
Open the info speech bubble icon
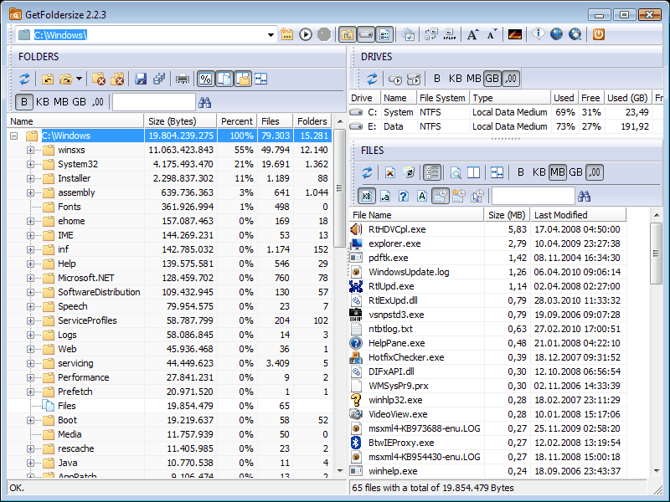pyautogui.click(x=539, y=34)
